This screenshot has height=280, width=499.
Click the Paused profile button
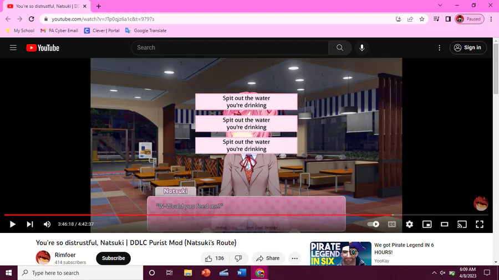[470, 19]
